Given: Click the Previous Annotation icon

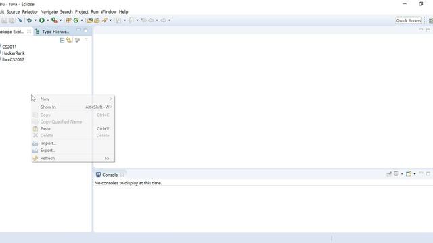Looking at the screenshot, I should [131, 20].
